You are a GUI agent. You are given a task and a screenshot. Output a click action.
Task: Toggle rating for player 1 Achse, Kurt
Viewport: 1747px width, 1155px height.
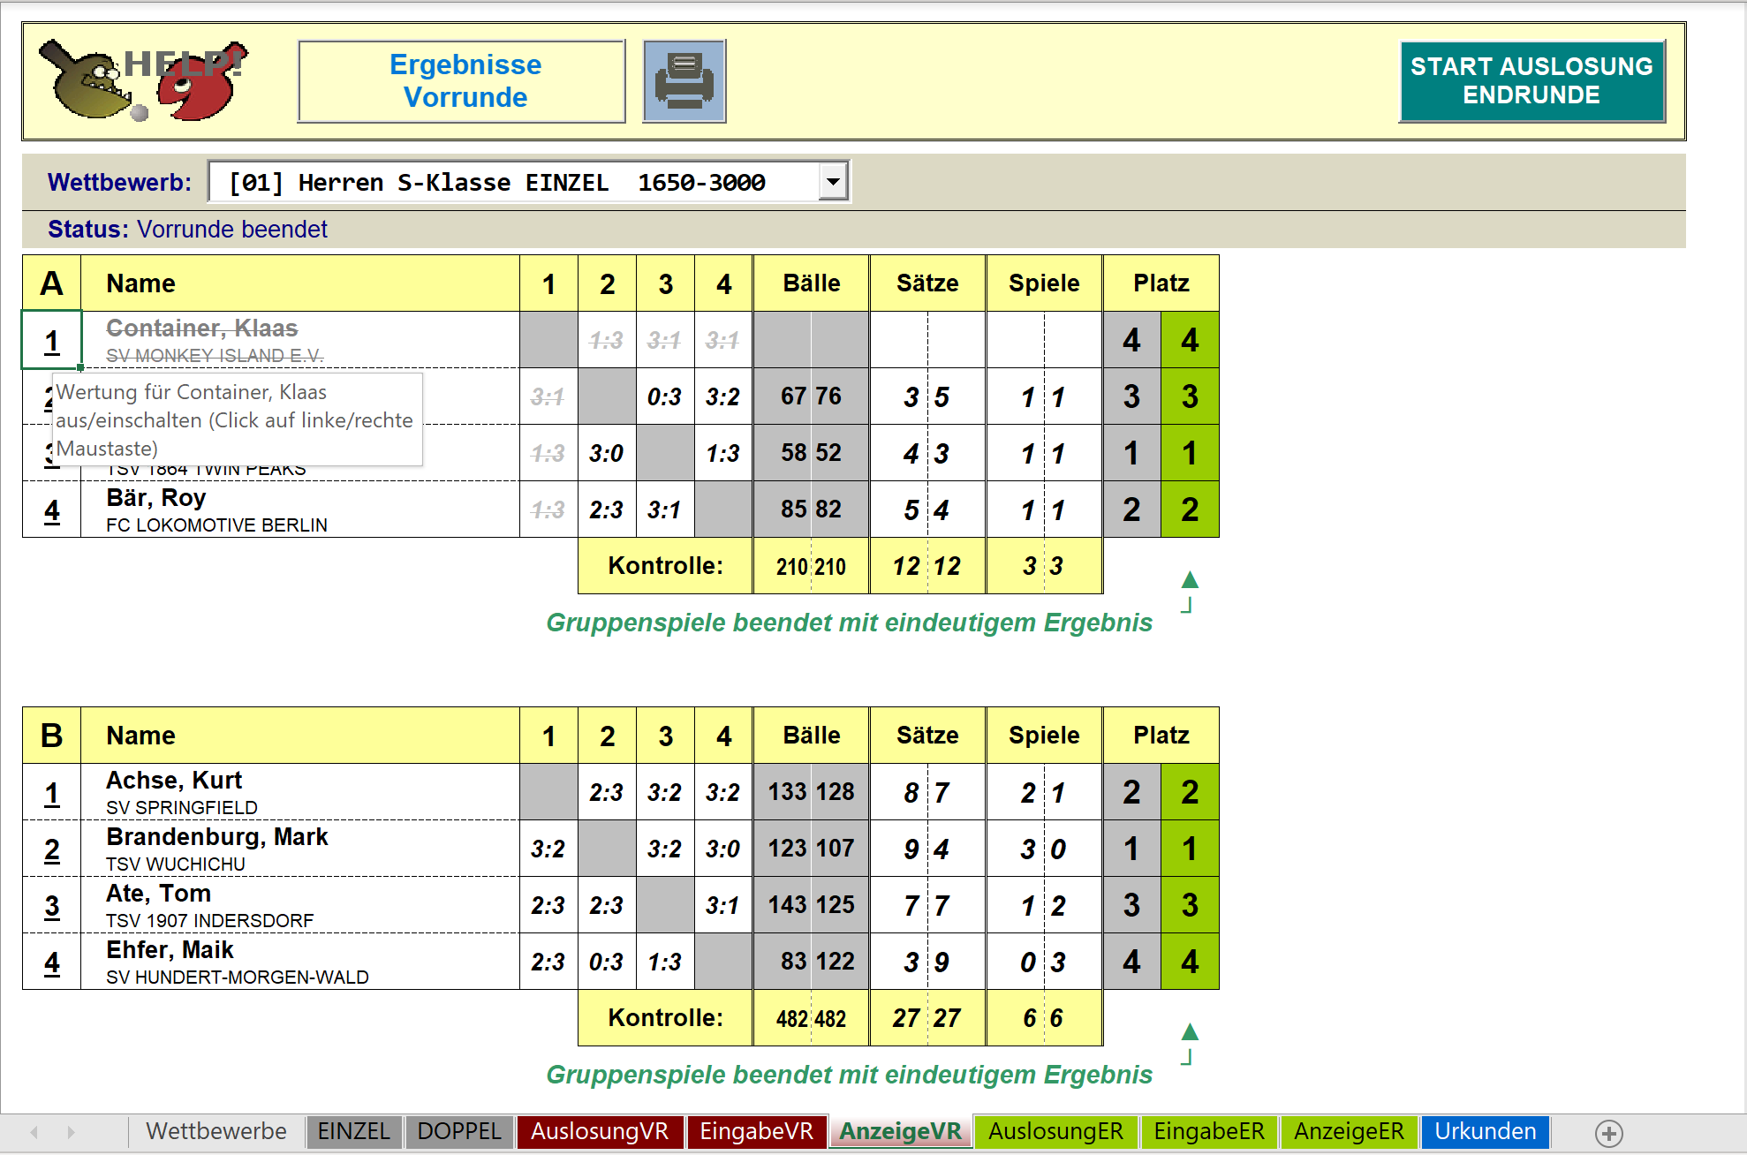[x=52, y=793]
